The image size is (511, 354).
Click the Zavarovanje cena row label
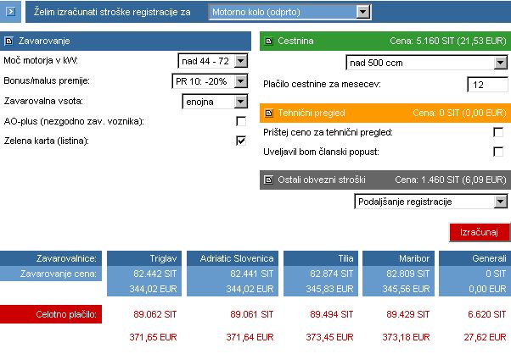coord(51,274)
